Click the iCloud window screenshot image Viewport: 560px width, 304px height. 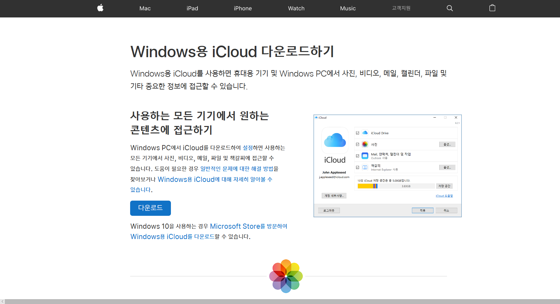click(387, 166)
